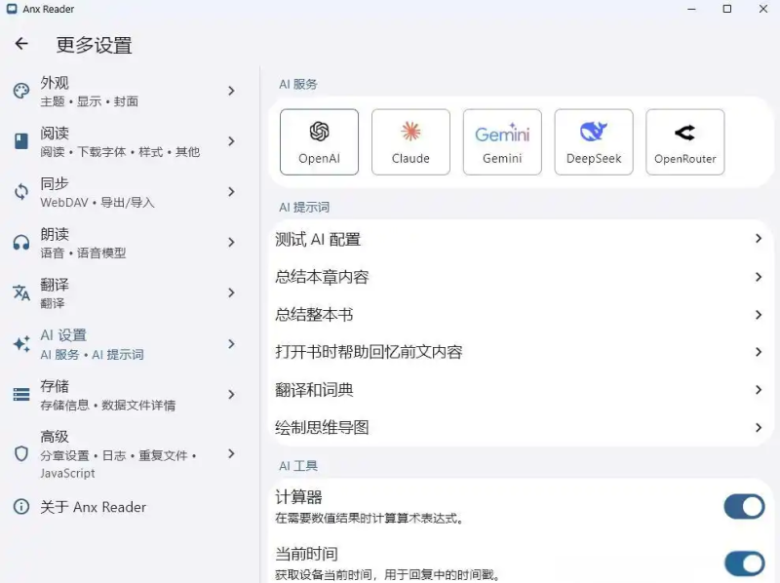Disable the 计算器 AI tool
The image size is (780, 583).
point(744,506)
